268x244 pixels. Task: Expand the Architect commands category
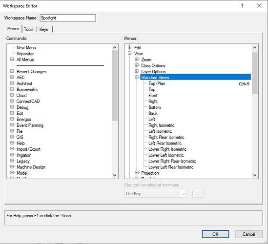click(x=12, y=83)
